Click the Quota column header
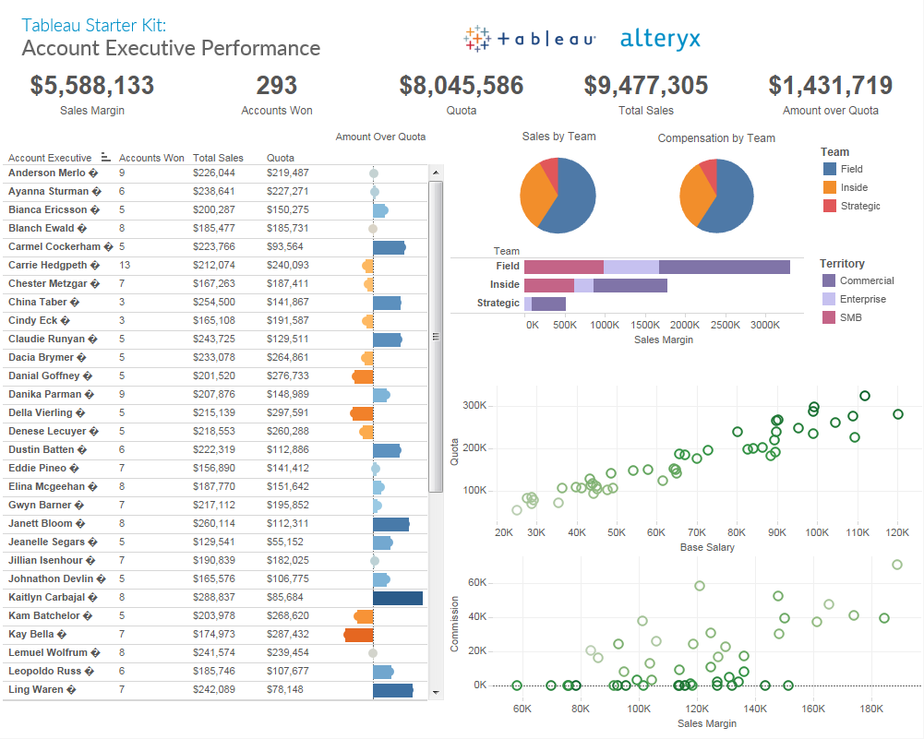This screenshot has height=739, width=924. click(x=280, y=157)
